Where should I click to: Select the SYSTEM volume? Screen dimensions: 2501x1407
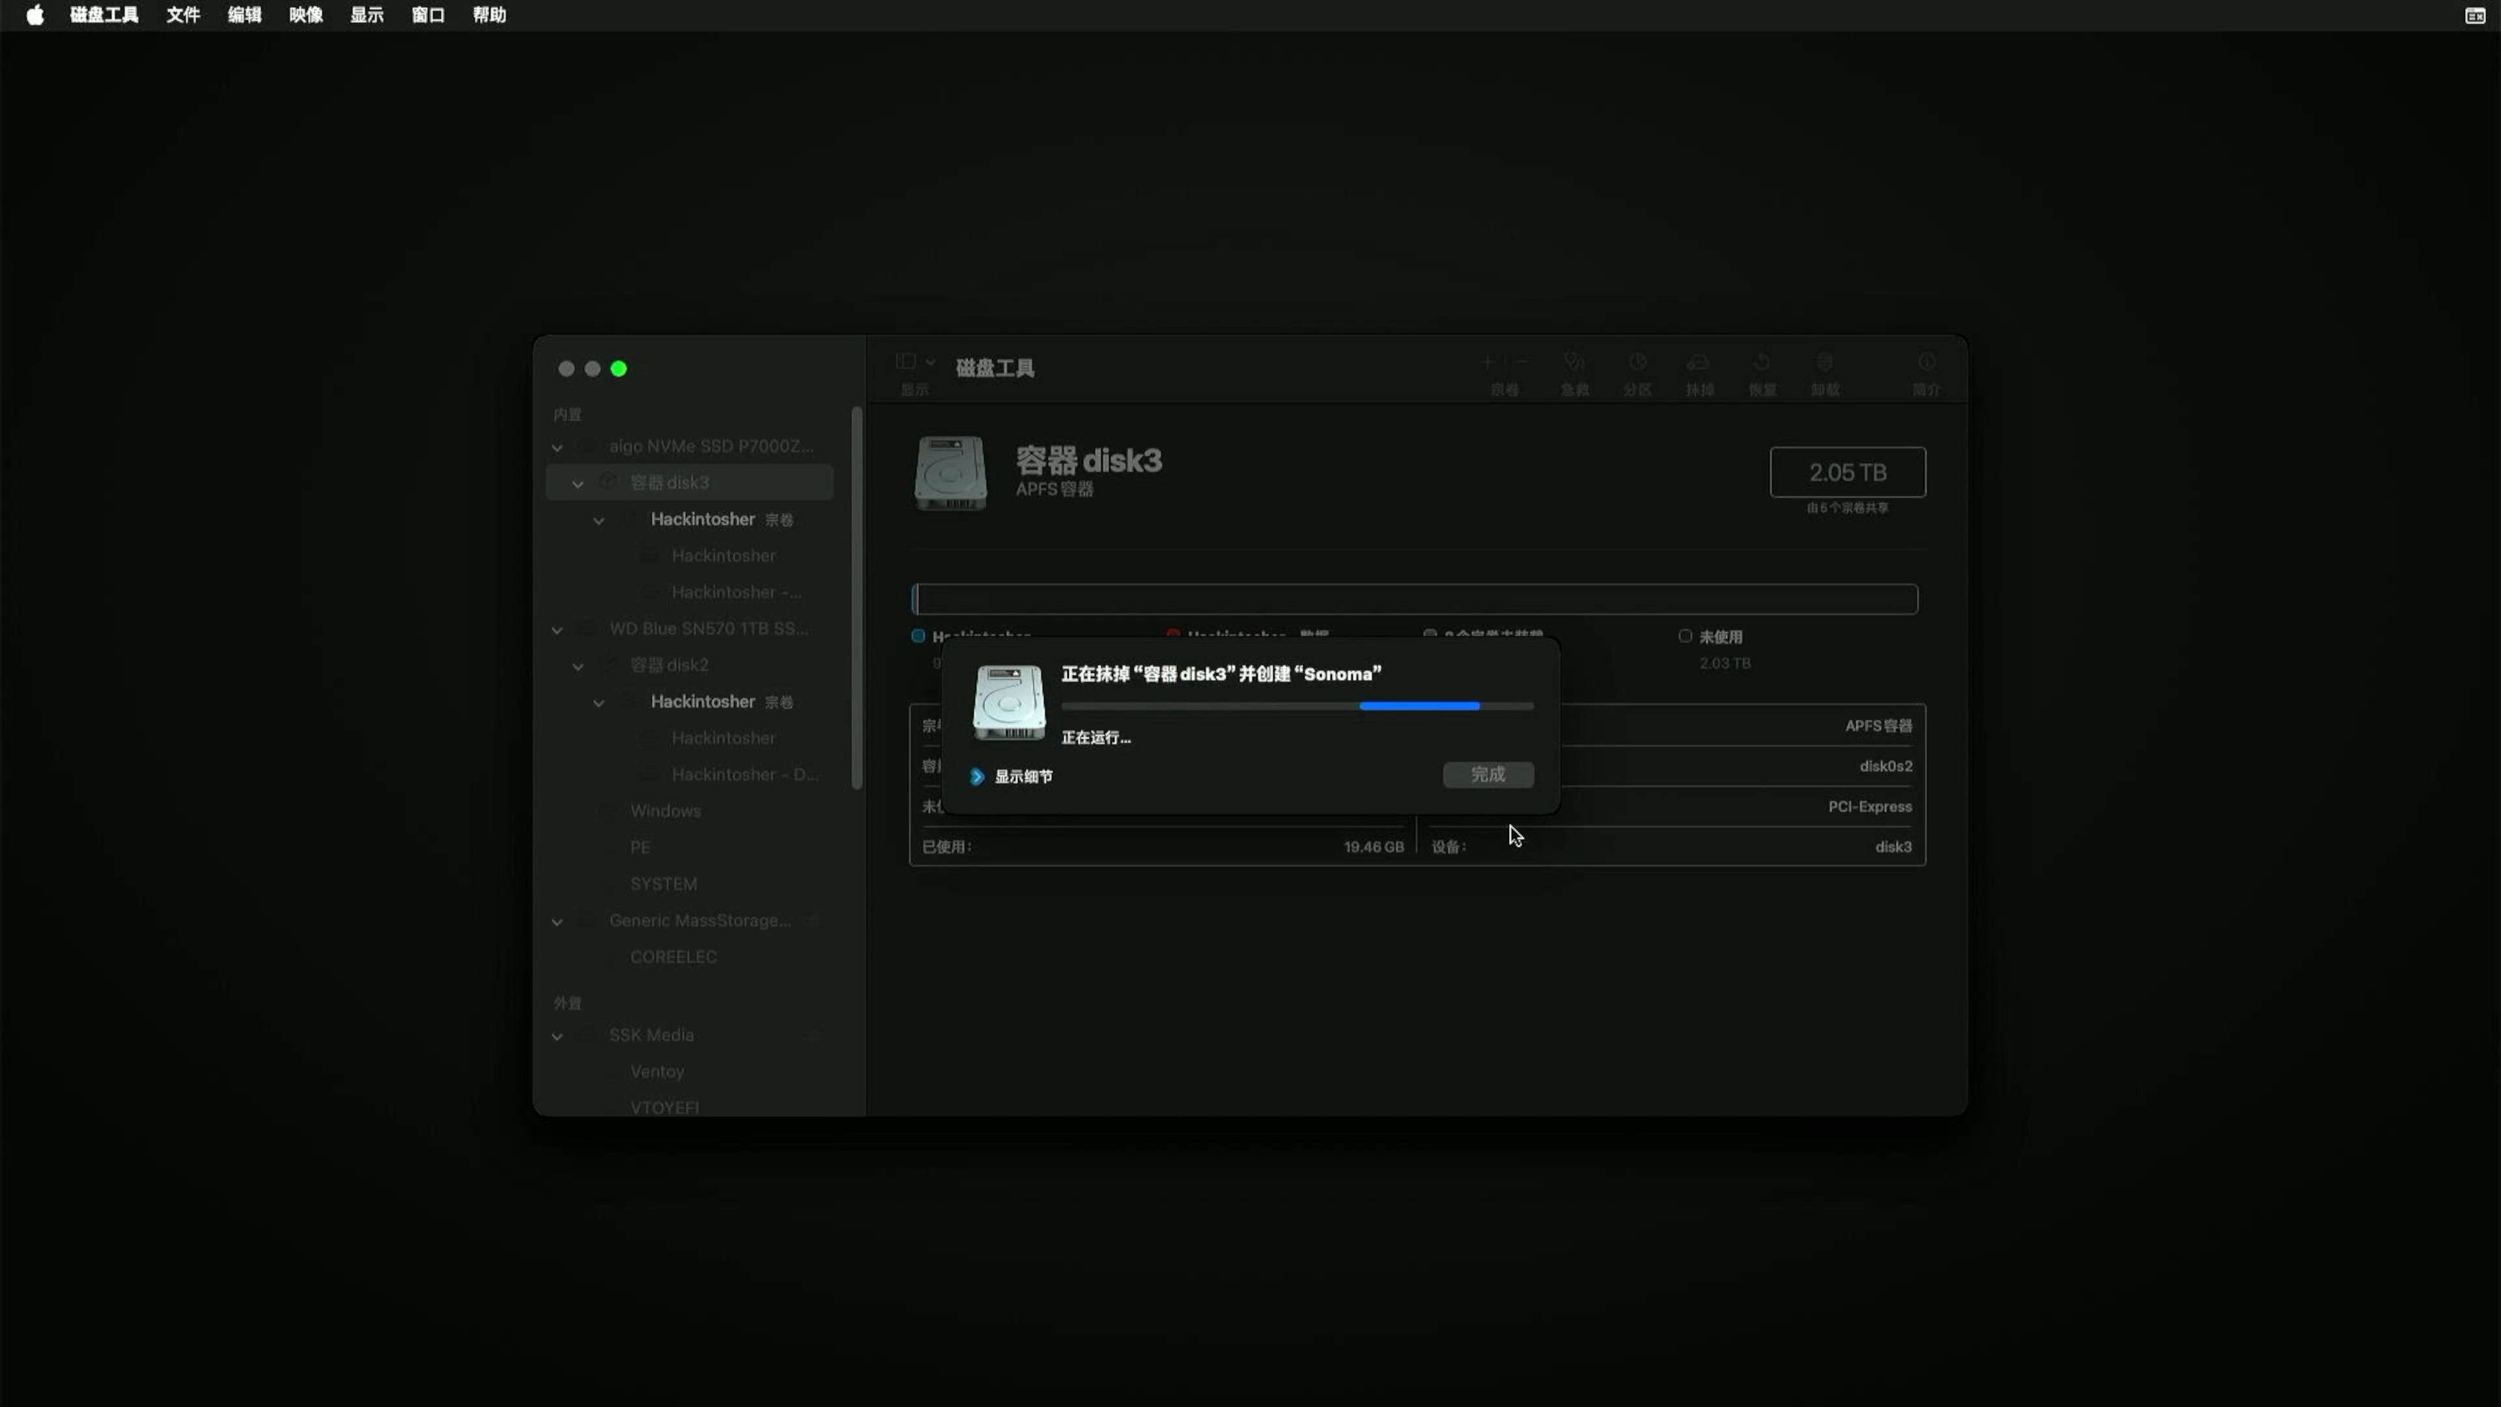coord(663,884)
